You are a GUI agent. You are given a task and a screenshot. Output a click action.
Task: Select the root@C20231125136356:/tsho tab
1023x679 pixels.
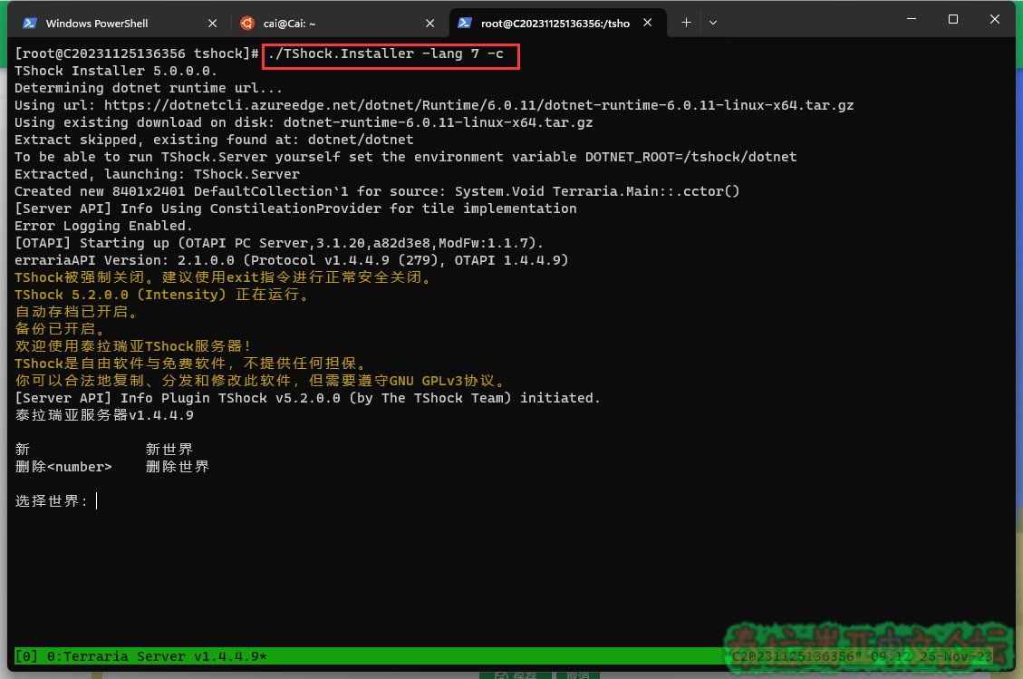[x=558, y=23]
